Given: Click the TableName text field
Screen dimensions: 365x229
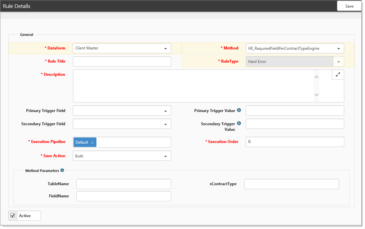Looking at the screenshot, I should click(123, 184).
